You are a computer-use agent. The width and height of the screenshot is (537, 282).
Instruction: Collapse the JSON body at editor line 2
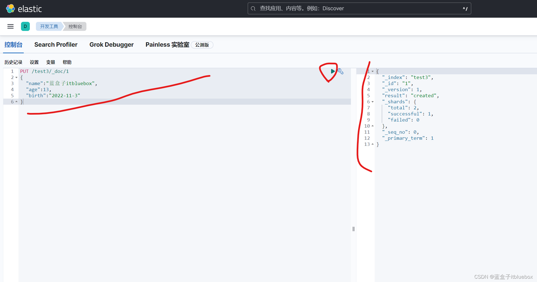17,77
